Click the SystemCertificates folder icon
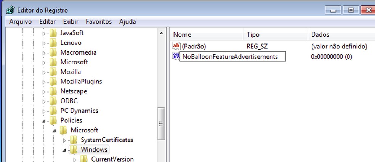 tap(74, 140)
